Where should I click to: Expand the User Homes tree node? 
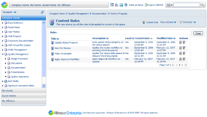(x=3, y=32)
